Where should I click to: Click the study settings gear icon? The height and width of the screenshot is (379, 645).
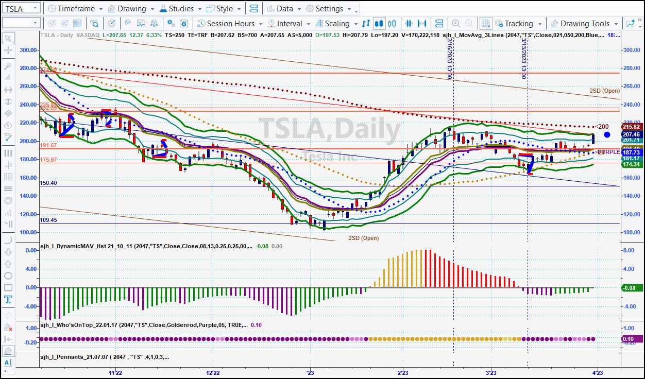pos(171,23)
